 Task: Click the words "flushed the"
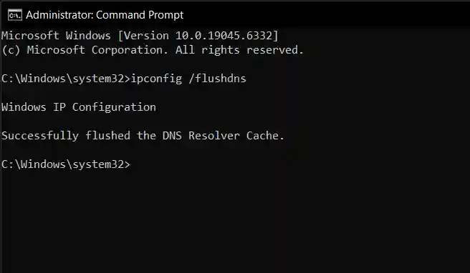[121, 136]
